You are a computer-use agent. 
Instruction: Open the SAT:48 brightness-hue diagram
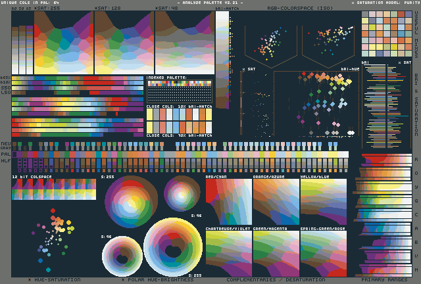point(184,41)
